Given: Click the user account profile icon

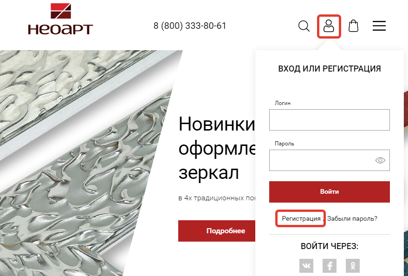Looking at the screenshot, I should (329, 26).
